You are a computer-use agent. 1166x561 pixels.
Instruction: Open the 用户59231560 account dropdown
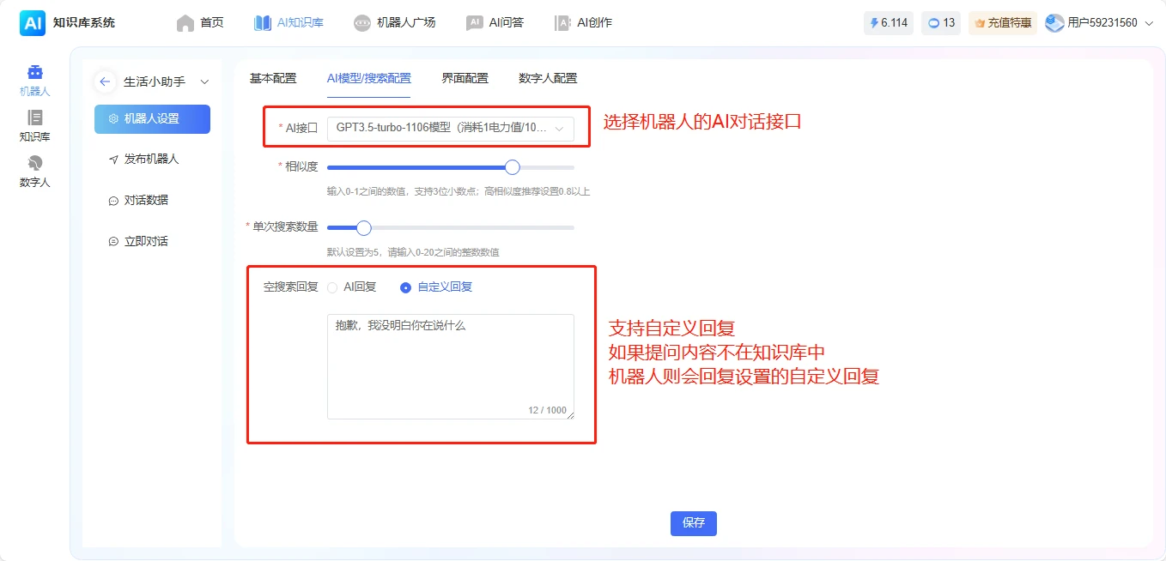[x=1102, y=22]
